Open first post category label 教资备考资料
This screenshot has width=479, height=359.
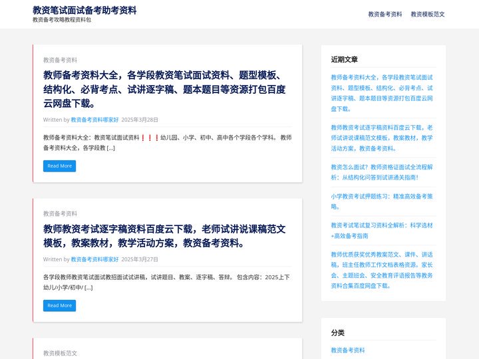[x=60, y=60]
